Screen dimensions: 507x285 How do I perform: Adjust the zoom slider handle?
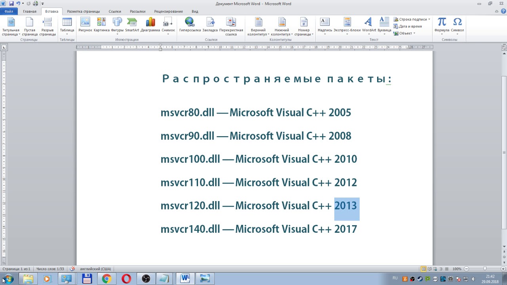click(x=485, y=269)
